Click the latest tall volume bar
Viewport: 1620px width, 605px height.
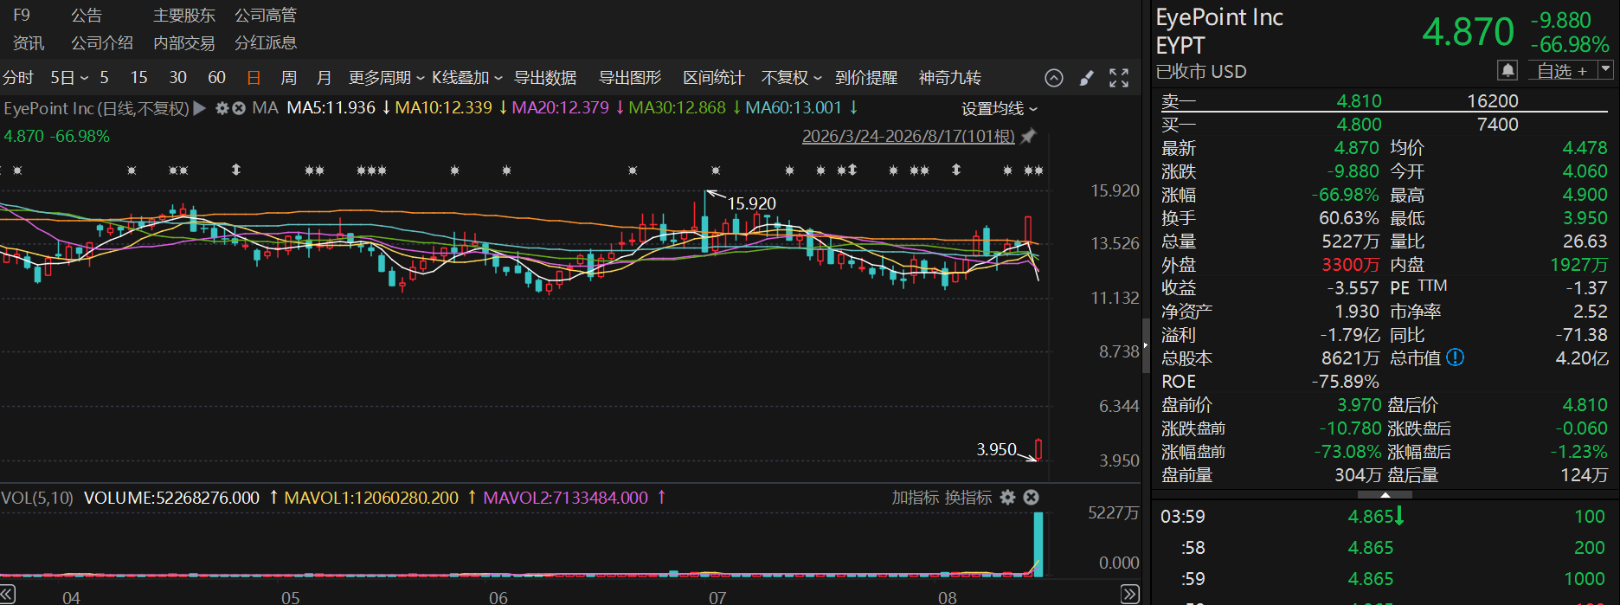1038,544
